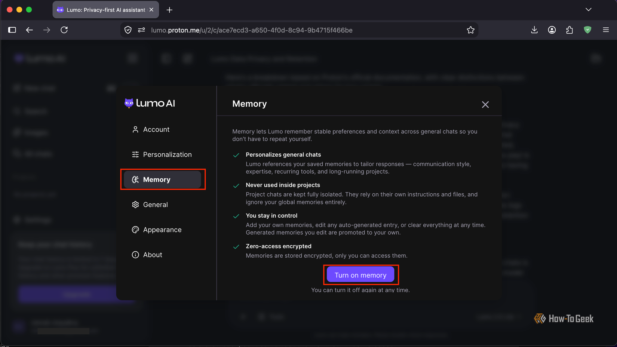The image size is (617, 347).
Task: Open the browser downloads panel
Action: 534,30
